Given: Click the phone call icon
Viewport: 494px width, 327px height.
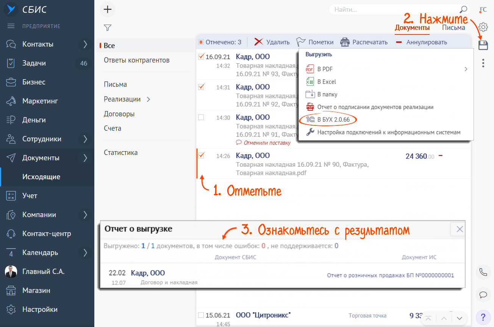Looking at the screenshot, I should tap(483, 272).
